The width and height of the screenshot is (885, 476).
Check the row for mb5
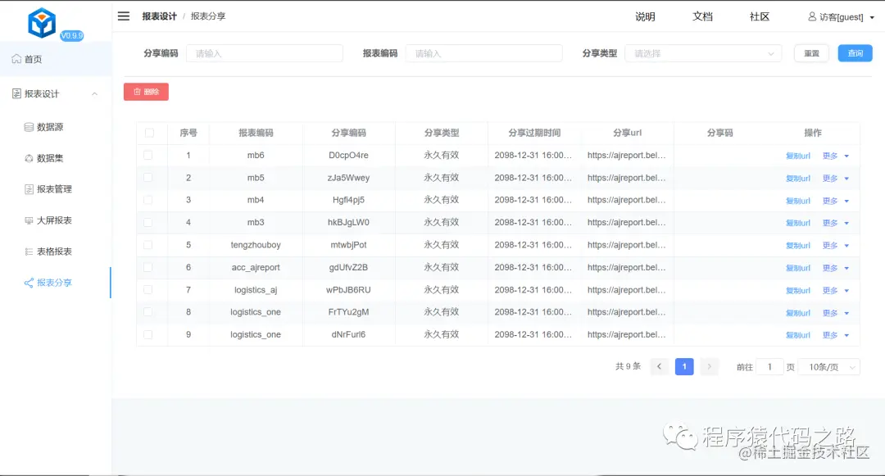tap(147, 178)
